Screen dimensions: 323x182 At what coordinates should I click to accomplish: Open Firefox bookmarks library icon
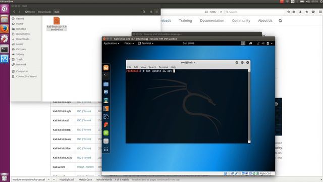tap(294, 12)
